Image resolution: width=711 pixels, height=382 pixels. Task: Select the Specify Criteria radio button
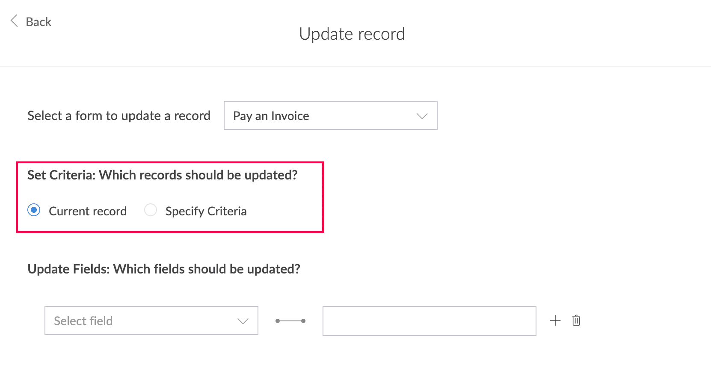151,210
